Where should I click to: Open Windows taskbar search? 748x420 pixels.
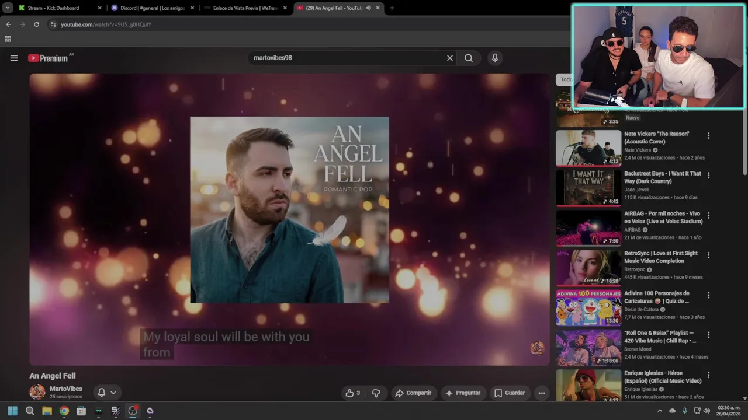point(30,411)
